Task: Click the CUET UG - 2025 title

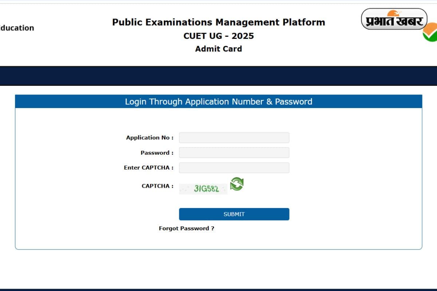Action: pyautogui.click(x=218, y=36)
